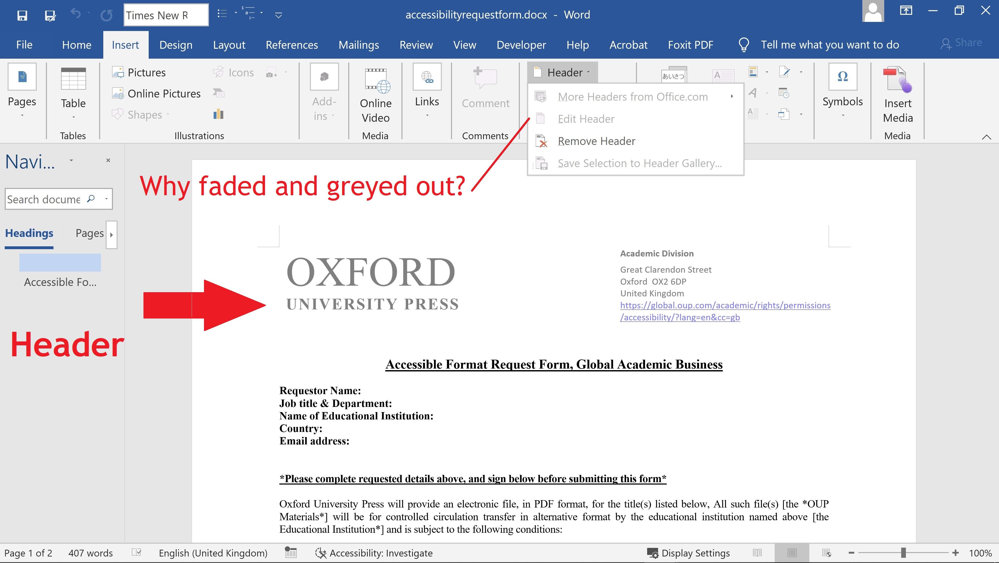Expand the Numbering dropdown arrow

(x=261, y=13)
